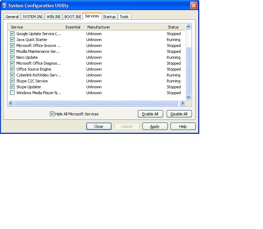The image size is (263, 229).
Task: Disable Nero Update checkbox
Action: tap(12, 57)
